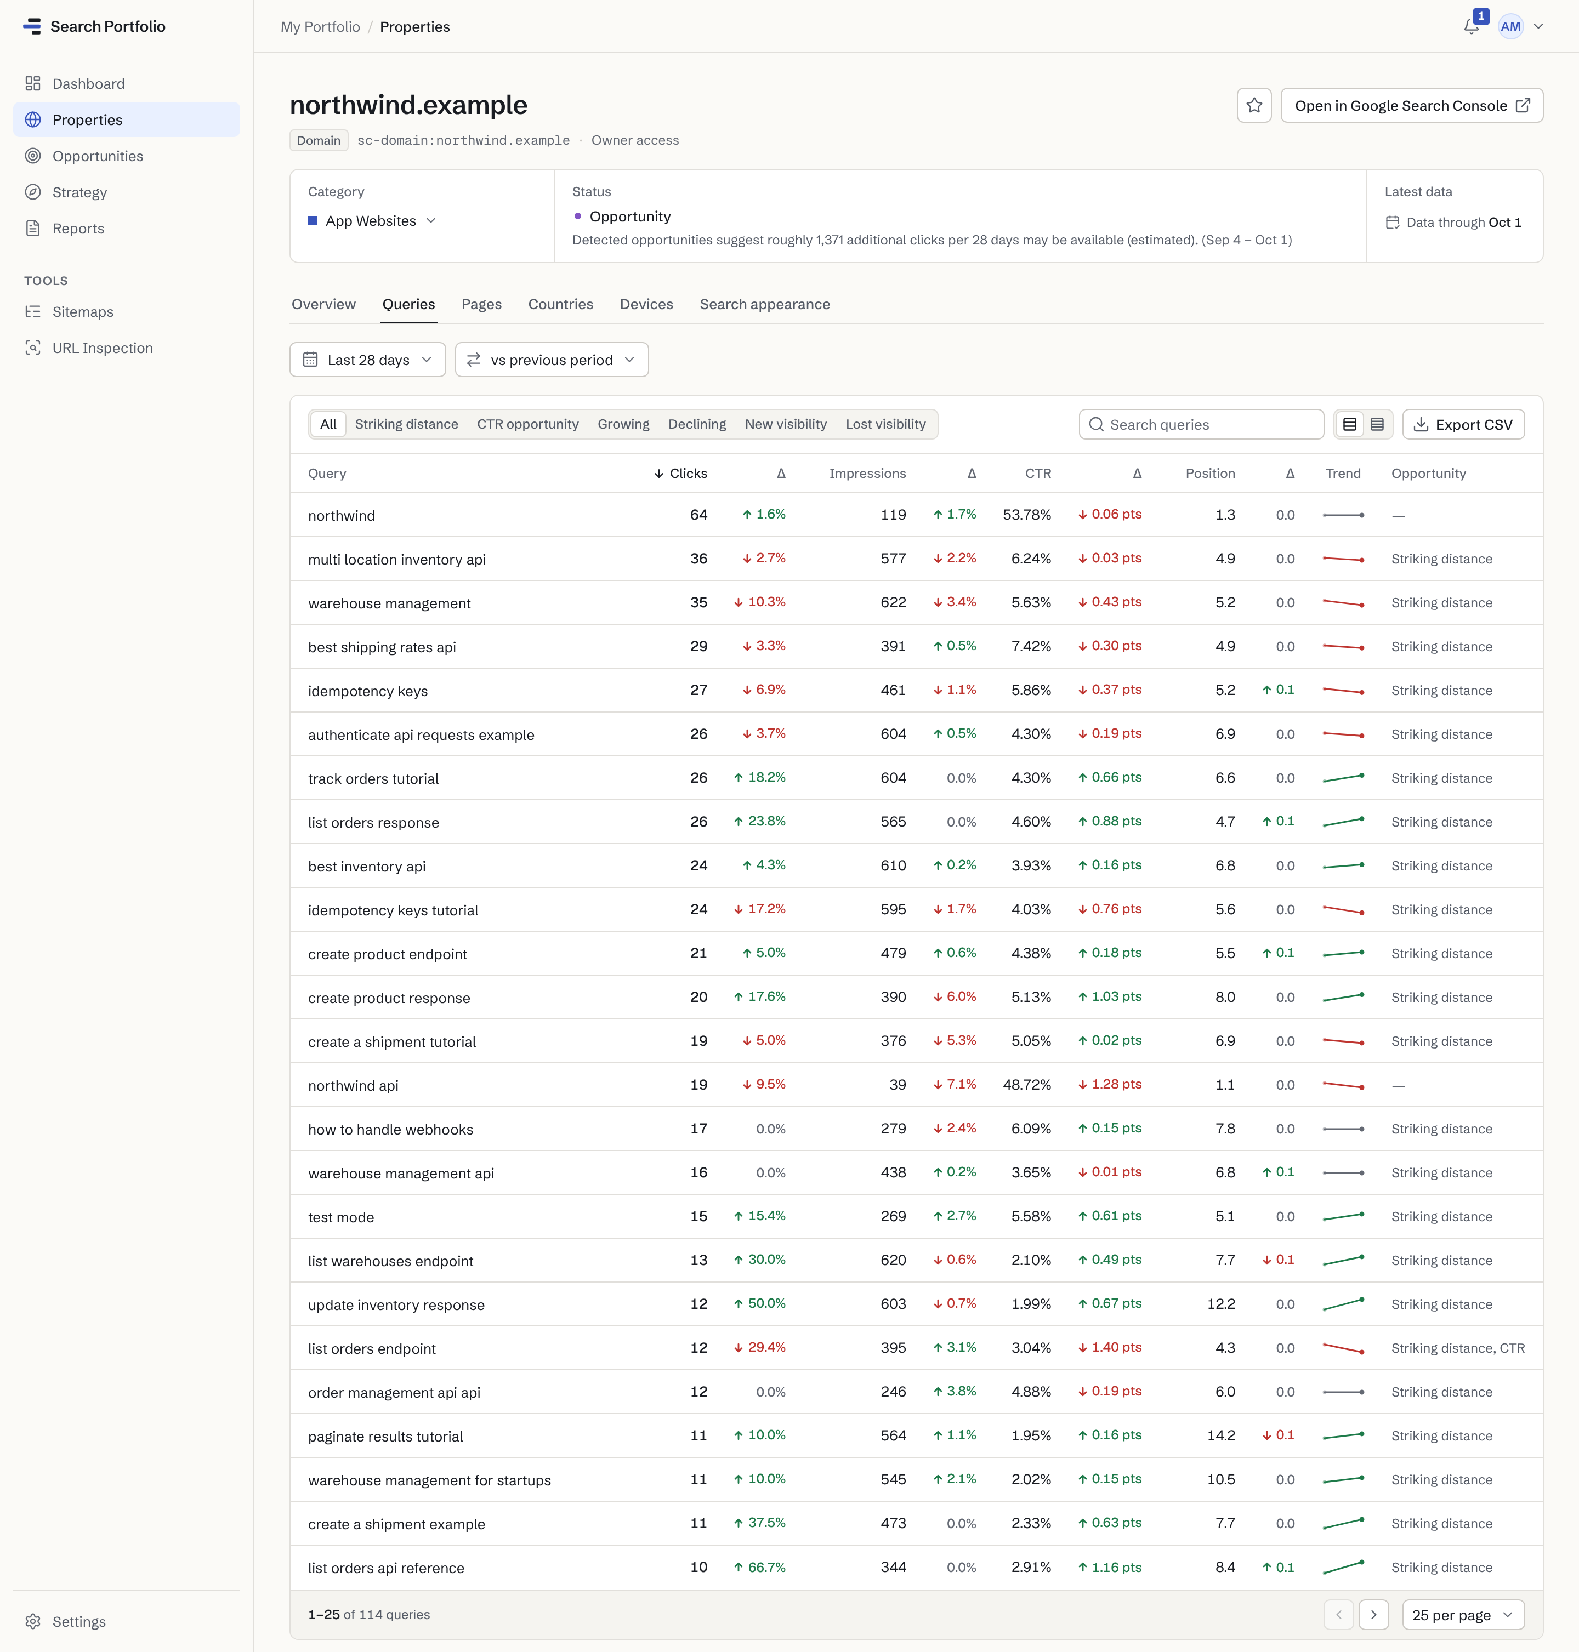Open Opportunities in the sidebar
This screenshot has width=1579, height=1652.
tap(126, 156)
